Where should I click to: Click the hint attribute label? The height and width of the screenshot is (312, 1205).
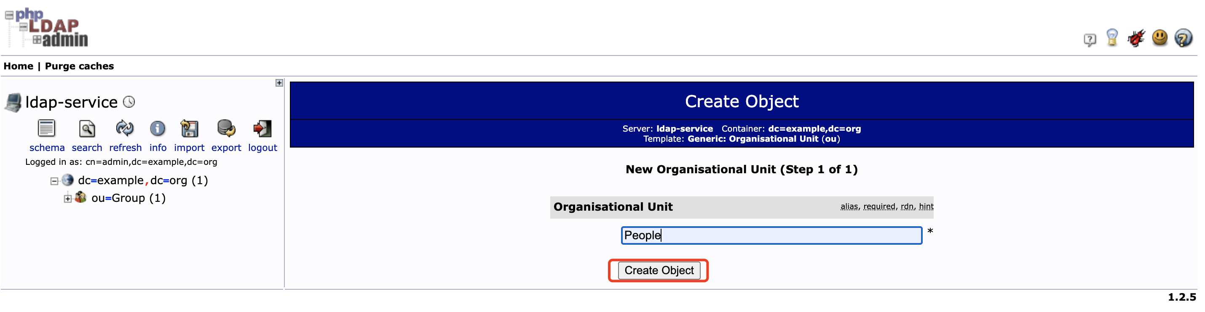point(926,206)
